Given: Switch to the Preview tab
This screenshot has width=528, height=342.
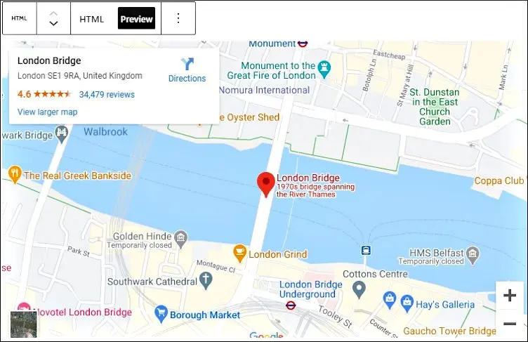Looking at the screenshot, I should [136, 18].
